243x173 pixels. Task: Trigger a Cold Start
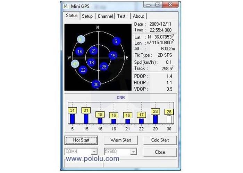pyautogui.click(x=160, y=140)
